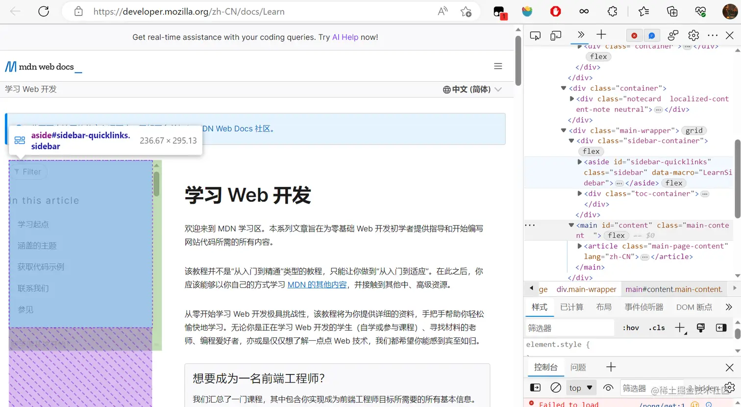Screen dimensions: 741x407
Task: Open the Favorites list
Action: (643, 11)
